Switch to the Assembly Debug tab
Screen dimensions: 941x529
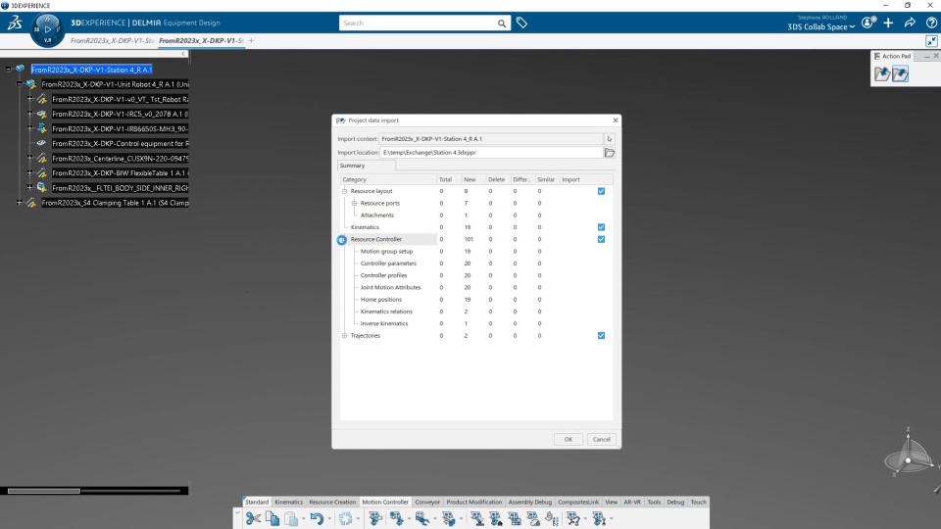pos(530,502)
